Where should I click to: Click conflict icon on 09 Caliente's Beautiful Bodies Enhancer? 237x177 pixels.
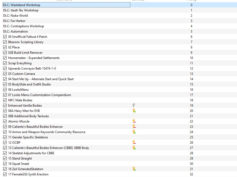(134, 126)
